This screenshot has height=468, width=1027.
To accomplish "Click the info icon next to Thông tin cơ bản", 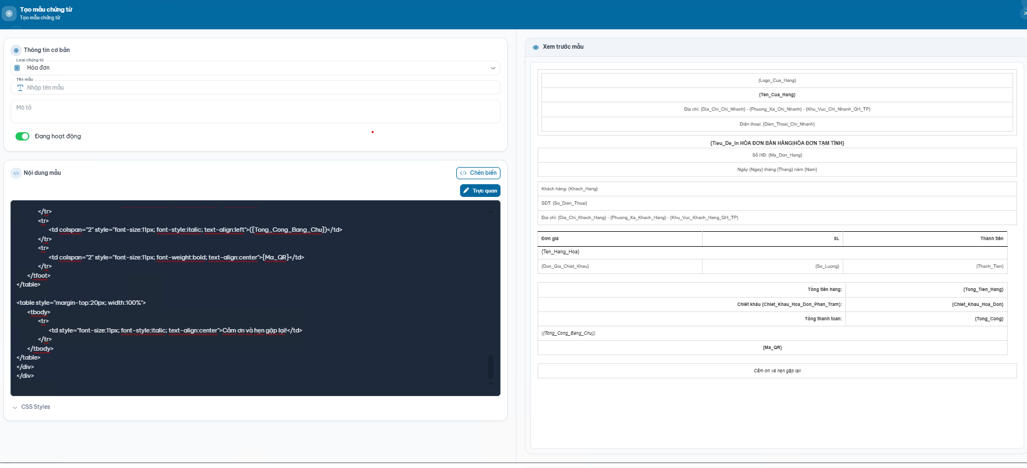I will click(16, 50).
